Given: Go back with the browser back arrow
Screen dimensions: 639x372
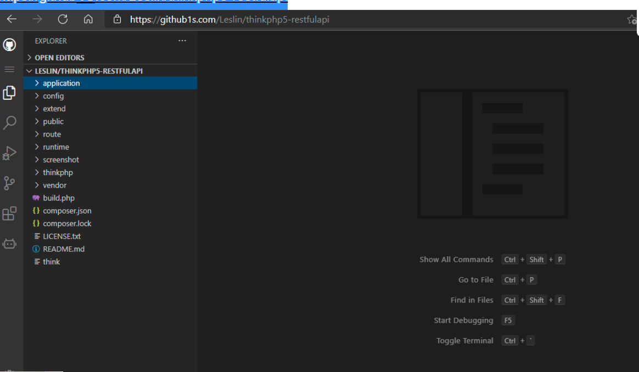Looking at the screenshot, I should (12, 19).
